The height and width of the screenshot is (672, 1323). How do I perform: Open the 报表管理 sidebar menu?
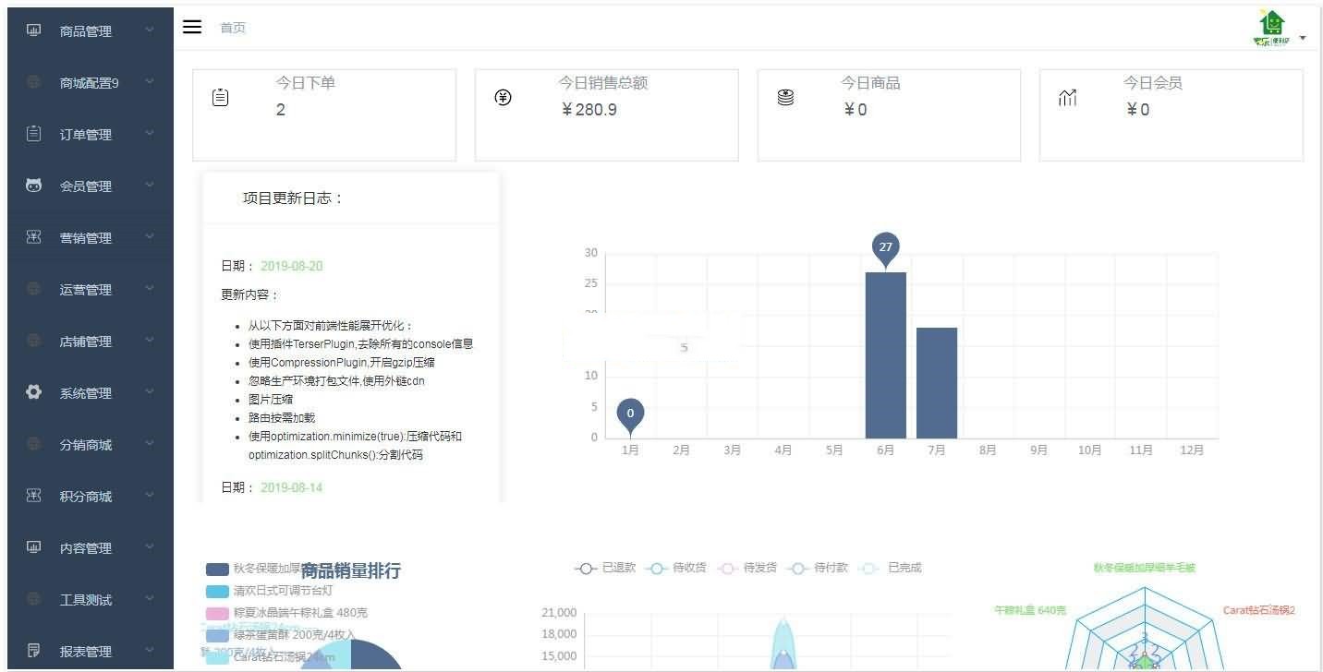(85, 652)
